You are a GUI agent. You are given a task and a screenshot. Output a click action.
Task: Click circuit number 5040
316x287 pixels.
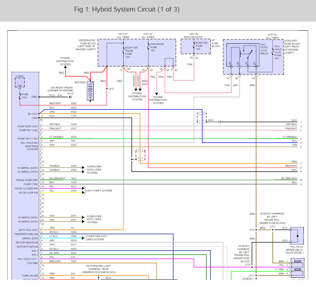74,104
